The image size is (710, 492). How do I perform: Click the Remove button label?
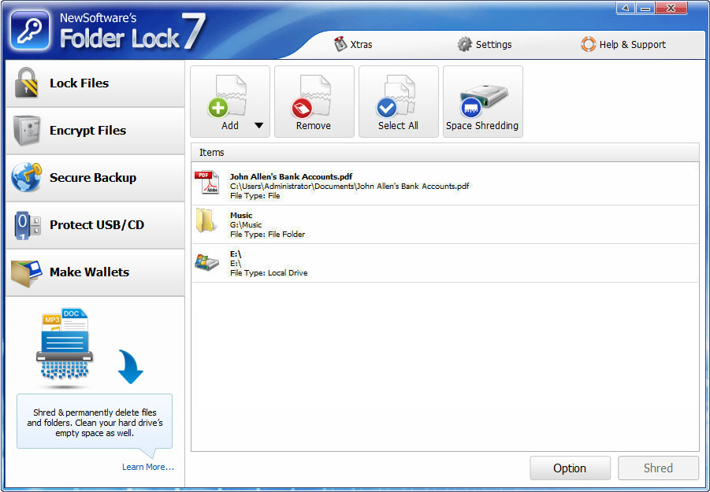314,126
